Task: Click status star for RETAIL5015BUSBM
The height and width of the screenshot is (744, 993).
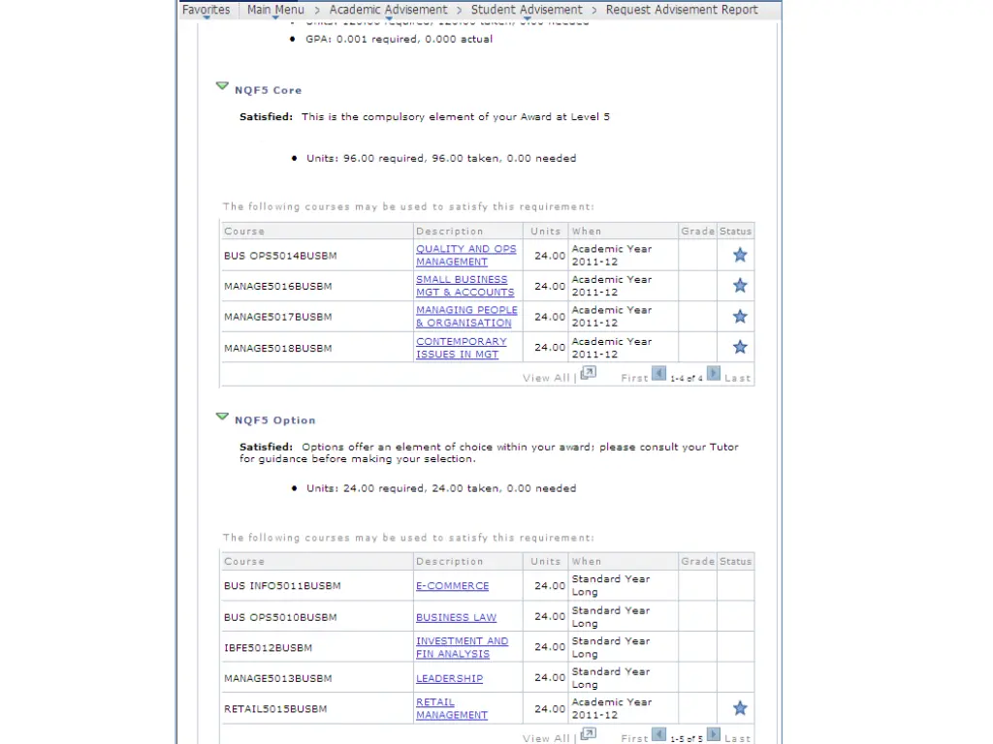Action: (740, 708)
